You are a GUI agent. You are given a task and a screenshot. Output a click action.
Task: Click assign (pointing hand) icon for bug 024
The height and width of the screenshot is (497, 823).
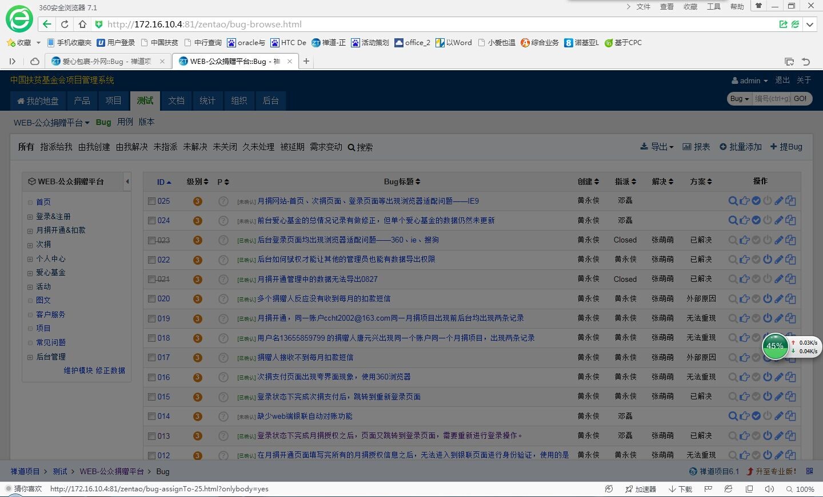pos(744,220)
